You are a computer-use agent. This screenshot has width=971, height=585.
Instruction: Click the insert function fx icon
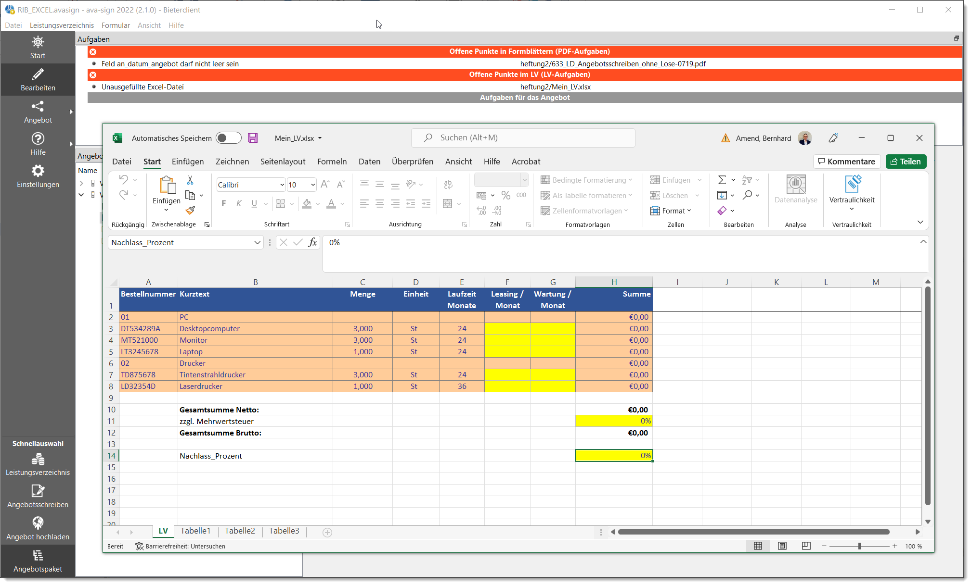click(x=312, y=242)
